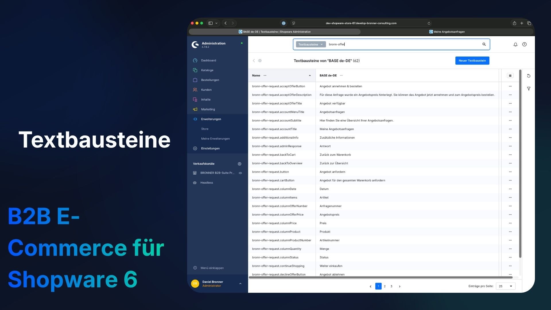551x310 pixels.
Task: Select bronn-offer-request.adminResponse snippet name
Action: [x=277, y=146]
